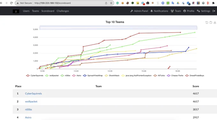Viewport: 217px width, 120px height.
Task: Click the score value 2917
Action: coord(196,117)
